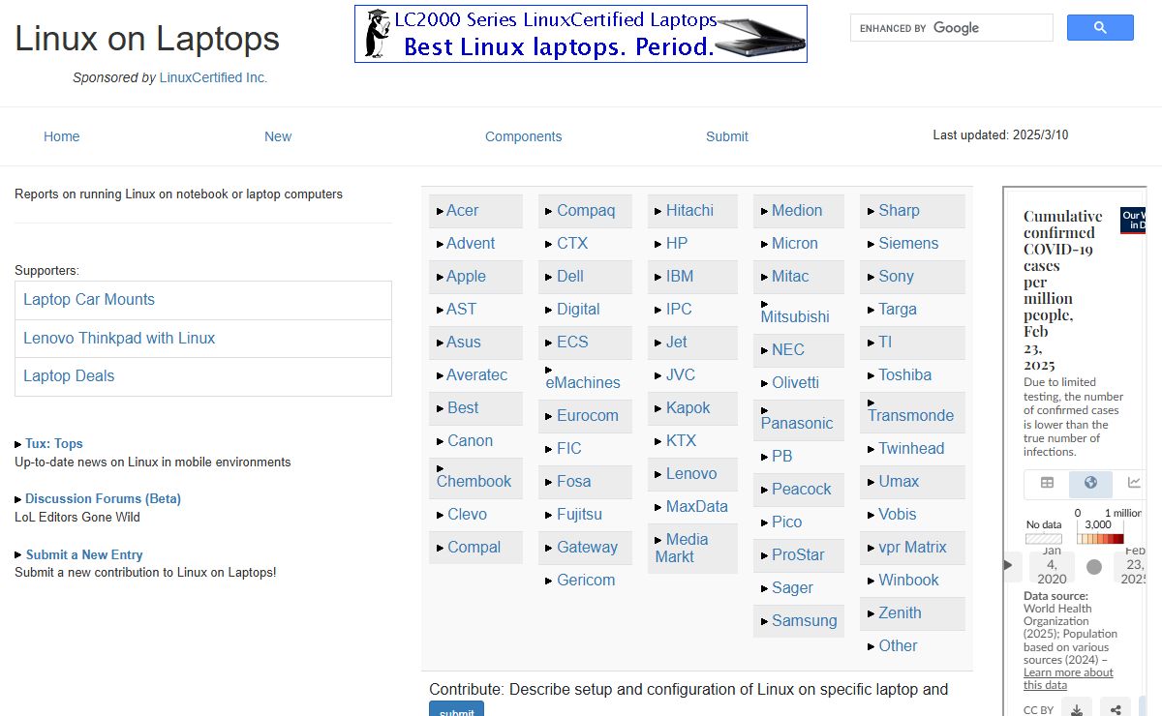Open the eMachines laptops list
The height and width of the screenshot is (716, 1162).
coord(583,383)
